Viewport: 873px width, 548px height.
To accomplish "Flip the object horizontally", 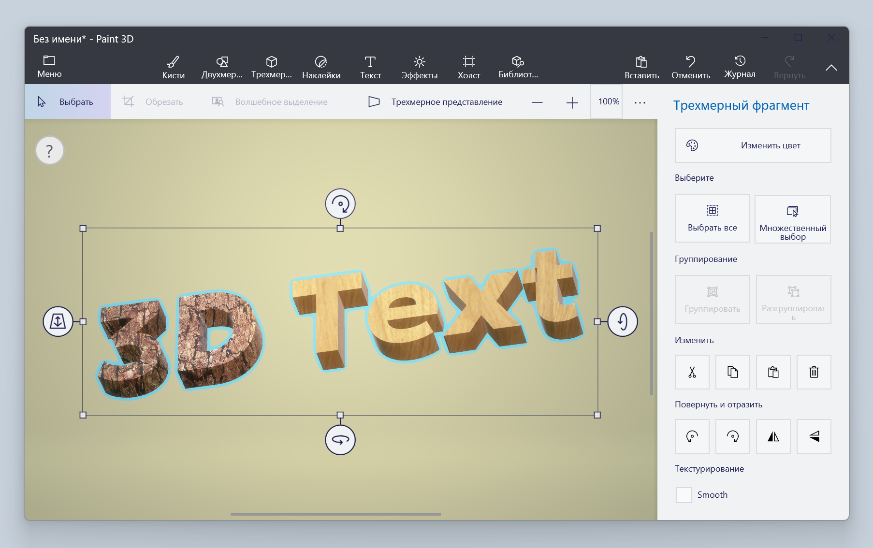I will (x=773, y=436).
